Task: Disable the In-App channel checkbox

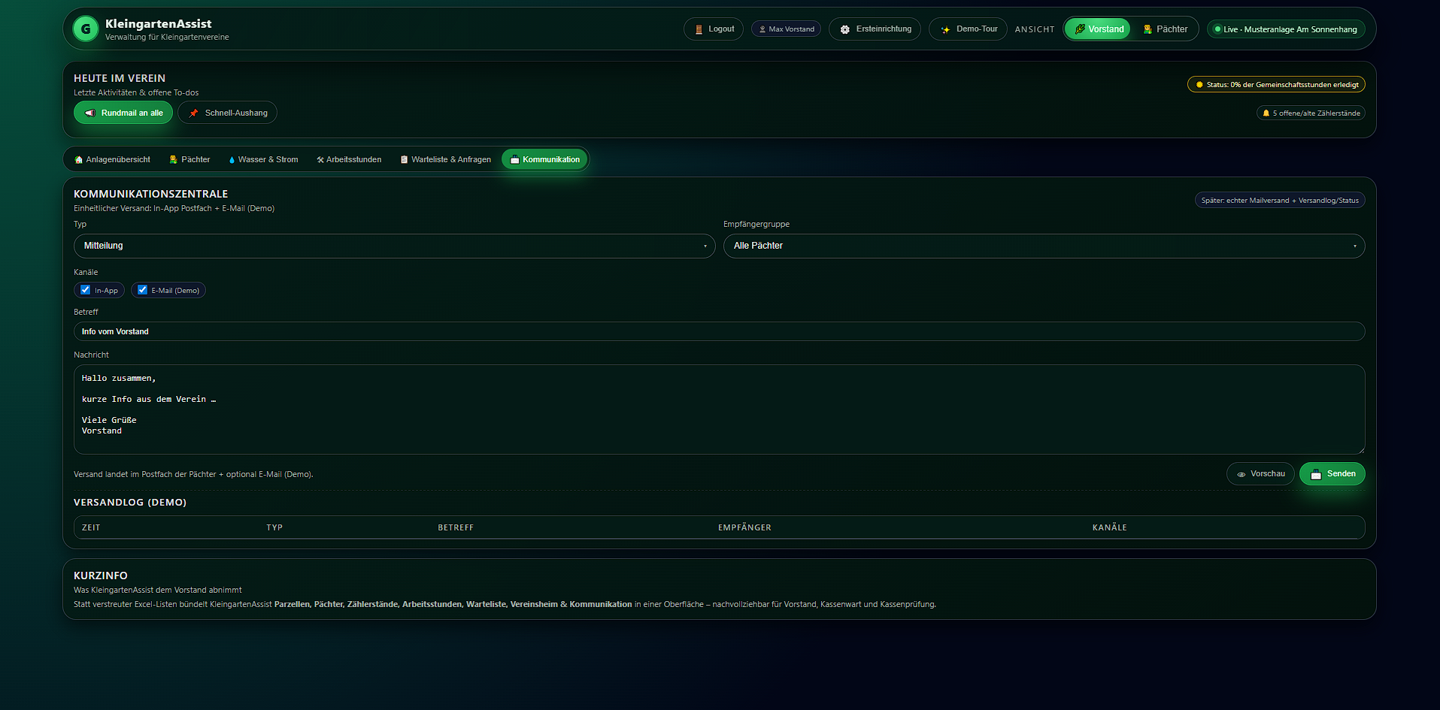Action: point(86,289)
